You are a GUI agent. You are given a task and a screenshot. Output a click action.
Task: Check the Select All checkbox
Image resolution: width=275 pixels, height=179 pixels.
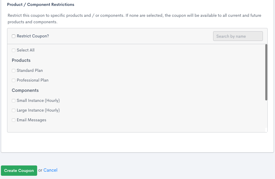(14, 50)
